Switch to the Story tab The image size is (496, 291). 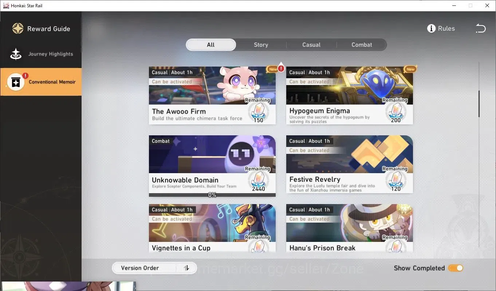pyautogui.click(x=261, y=45)
